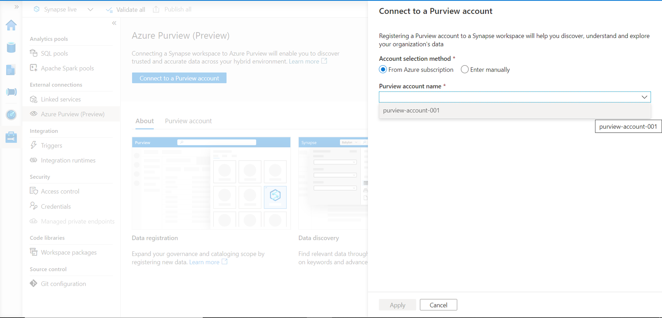This screenshot has height=318, width=662.
Task: Open the Data hub cylinder icon
Action: (11, 48)
